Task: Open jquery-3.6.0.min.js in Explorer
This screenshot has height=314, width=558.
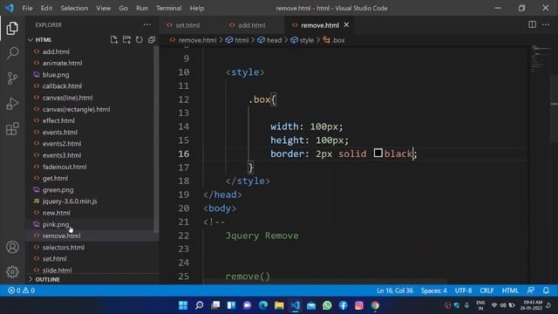Action: (x=70, y=201)
